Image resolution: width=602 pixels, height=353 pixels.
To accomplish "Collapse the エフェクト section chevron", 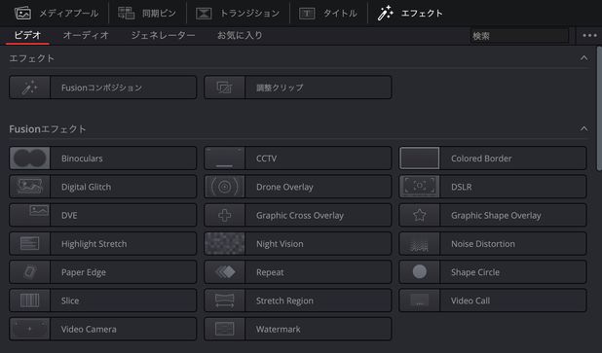I will pyautogui.click(x=583, y=58).
